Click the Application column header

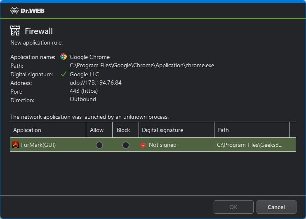point(48,130)
